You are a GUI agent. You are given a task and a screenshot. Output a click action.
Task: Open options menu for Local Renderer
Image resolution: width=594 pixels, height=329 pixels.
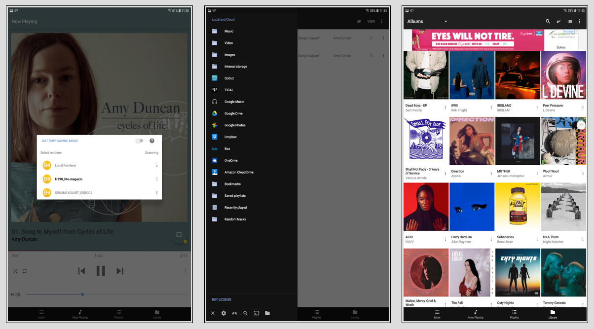coord(157,165)
